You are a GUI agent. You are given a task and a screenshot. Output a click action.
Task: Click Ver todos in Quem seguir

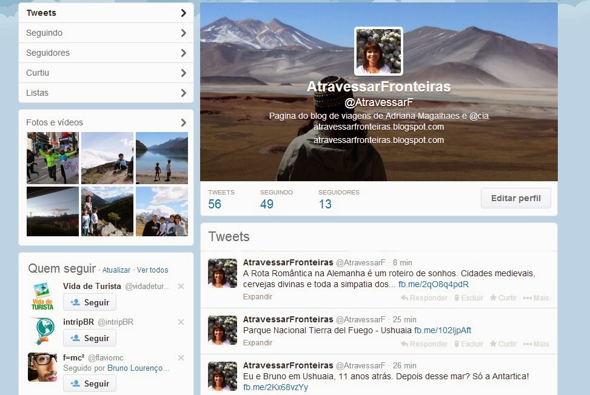point(152,270)
